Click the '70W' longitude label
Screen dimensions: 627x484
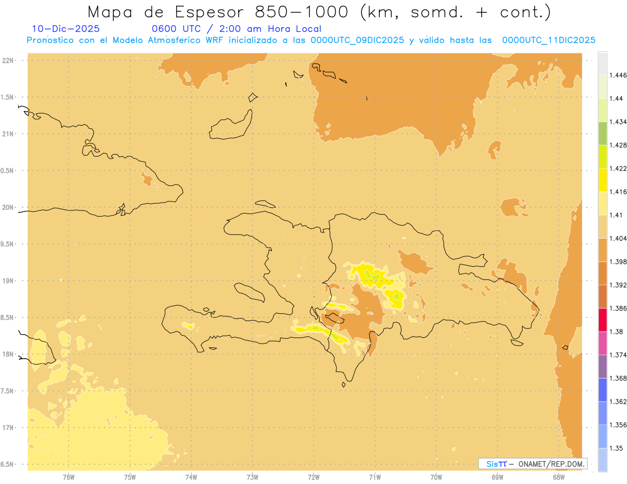(x=436, y=477)
